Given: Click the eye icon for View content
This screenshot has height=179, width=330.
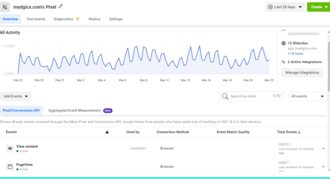Looking at the screenshot, I should 10,149.
